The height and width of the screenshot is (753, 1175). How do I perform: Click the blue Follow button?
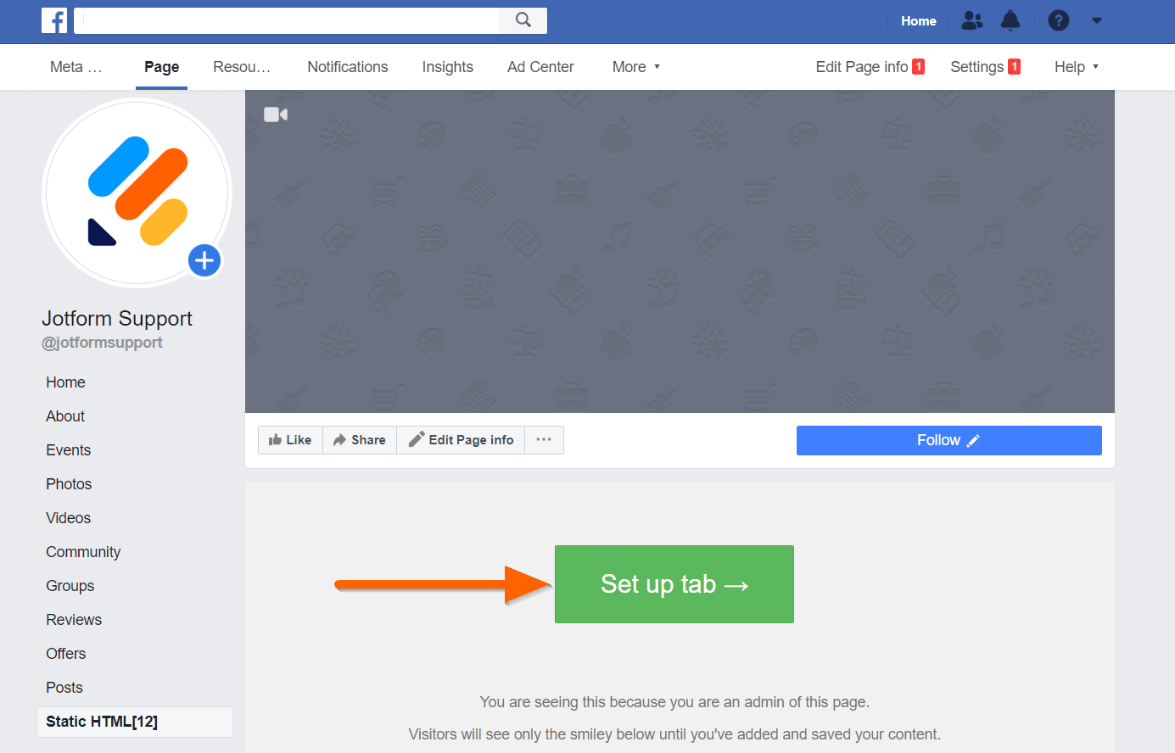click(948, 440)
